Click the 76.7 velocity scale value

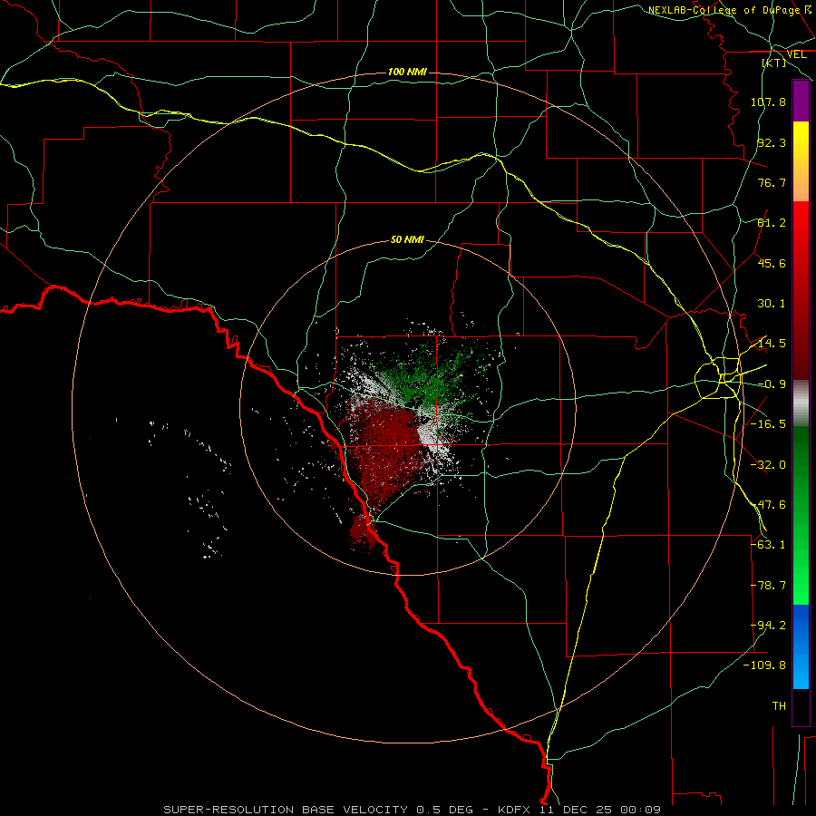click(772, 182)
